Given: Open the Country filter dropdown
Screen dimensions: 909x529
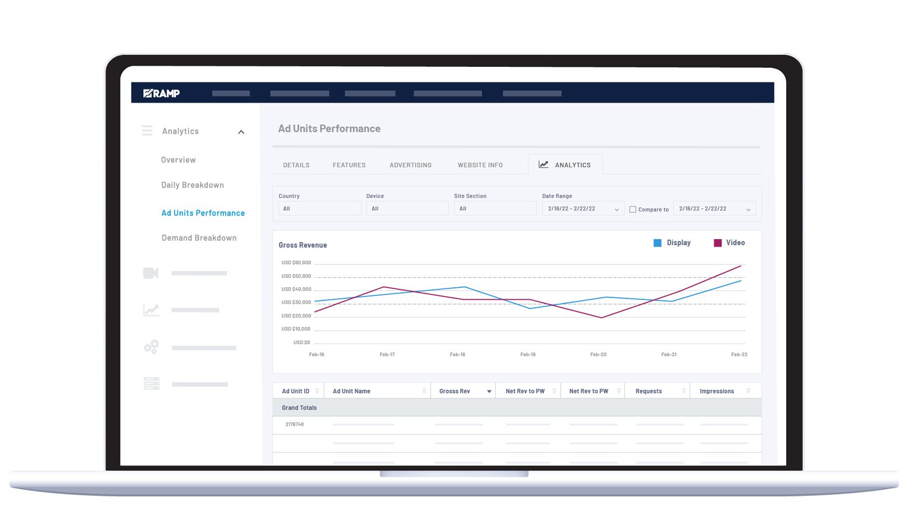Looking at the screenshot, I should coord(319,209).
